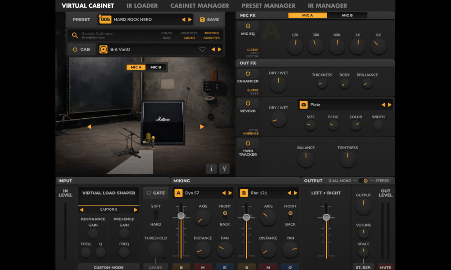Select next preset after Hard Rock Hero

point(190,20)
